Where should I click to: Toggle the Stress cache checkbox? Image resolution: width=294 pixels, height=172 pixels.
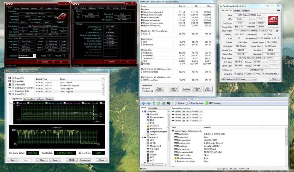click(13, 85)
